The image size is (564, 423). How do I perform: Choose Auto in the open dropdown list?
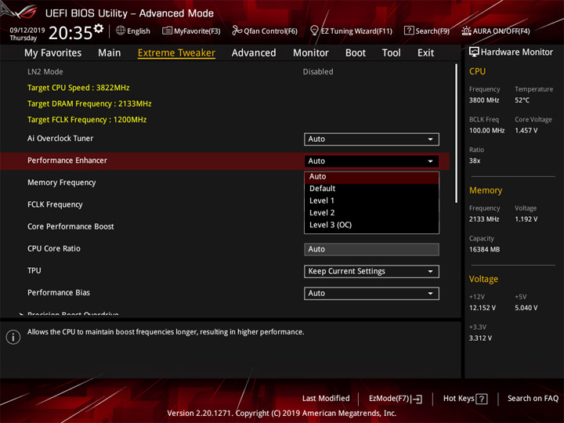371,177
